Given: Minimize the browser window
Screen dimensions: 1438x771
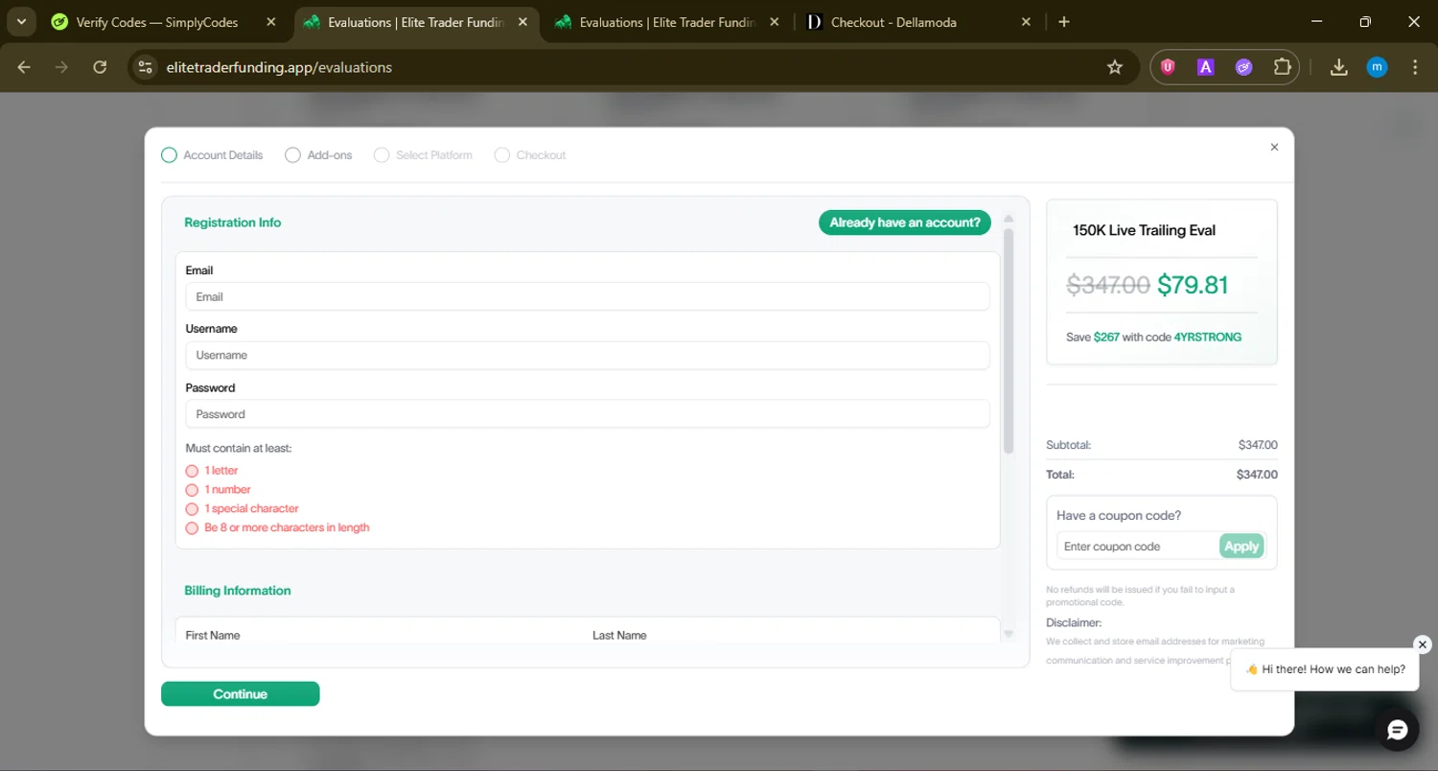Looking at the screenshot, I should point(1316,22).
